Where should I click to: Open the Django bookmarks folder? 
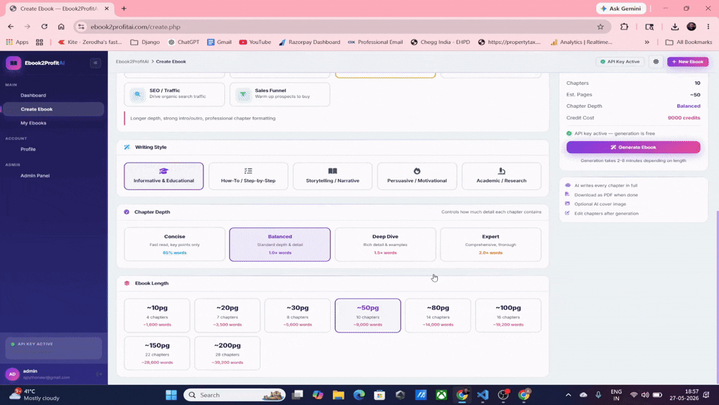click(145, 42)
